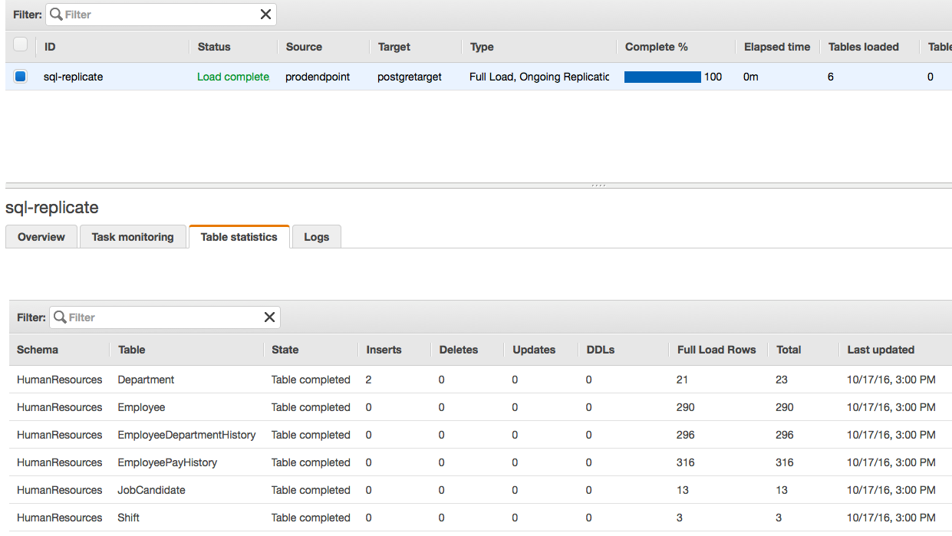Clear the table statistics filter field
The image size is (952, 536).
(x=269, y=317)
